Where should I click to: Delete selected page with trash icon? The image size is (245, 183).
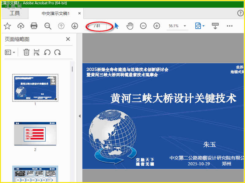point(26,52)
